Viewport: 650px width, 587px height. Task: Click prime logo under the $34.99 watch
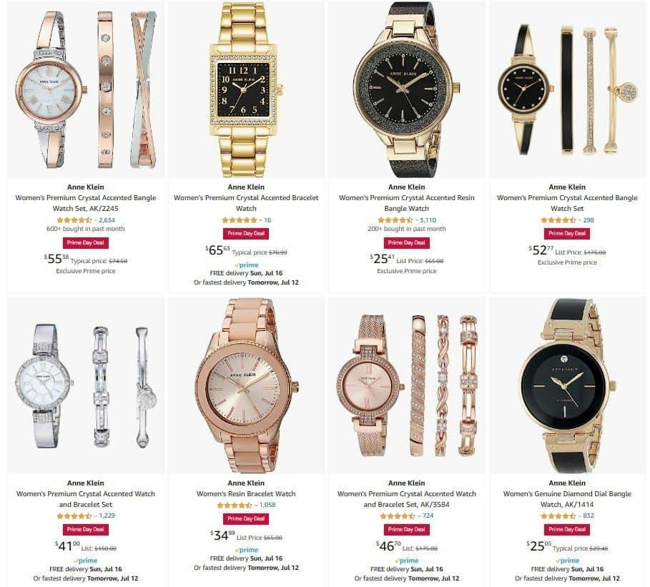(246, 550)
